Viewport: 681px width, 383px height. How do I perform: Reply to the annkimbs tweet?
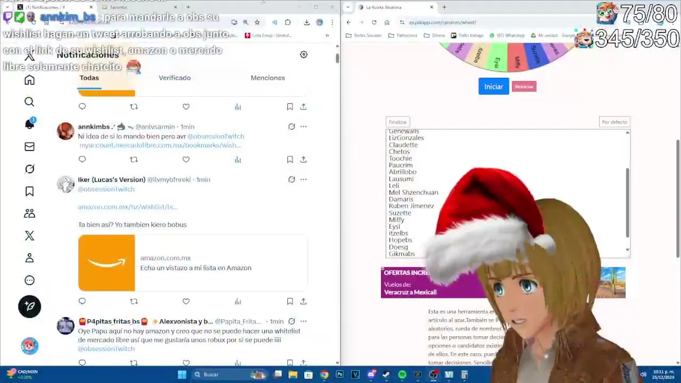click(82, 159)
